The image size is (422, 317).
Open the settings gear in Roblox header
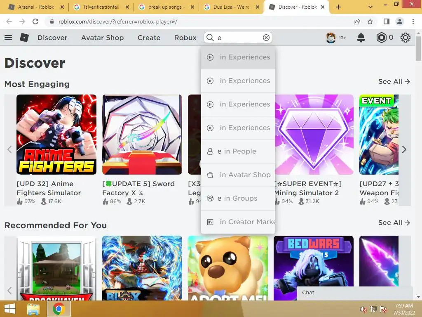405,38
